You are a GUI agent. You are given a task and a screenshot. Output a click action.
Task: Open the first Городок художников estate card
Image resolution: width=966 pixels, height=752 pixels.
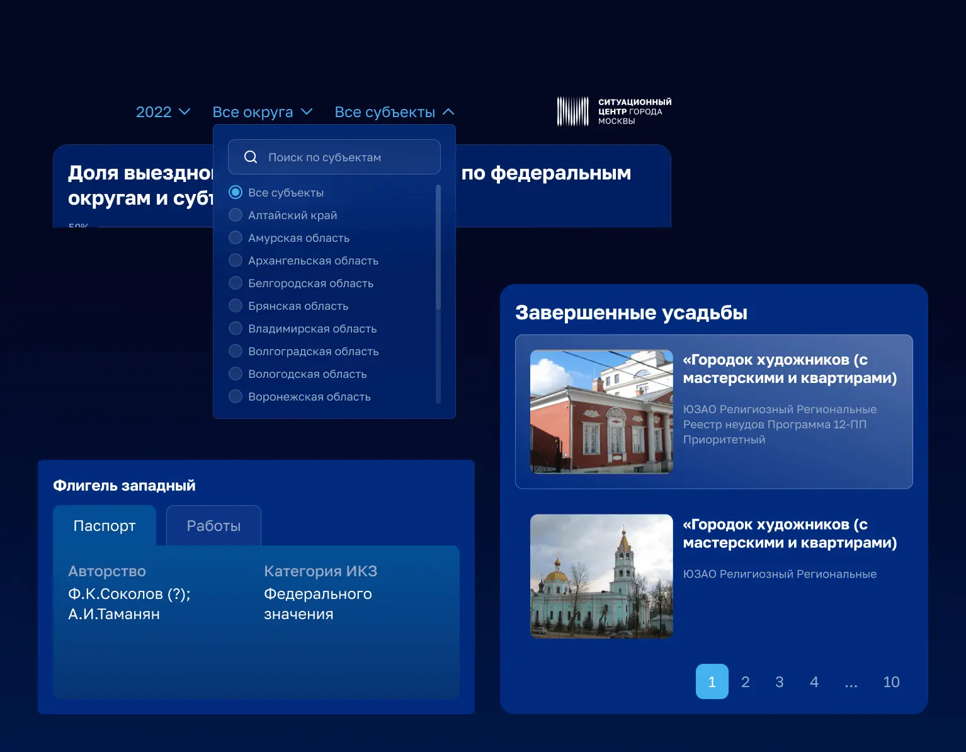pos(714,412)
